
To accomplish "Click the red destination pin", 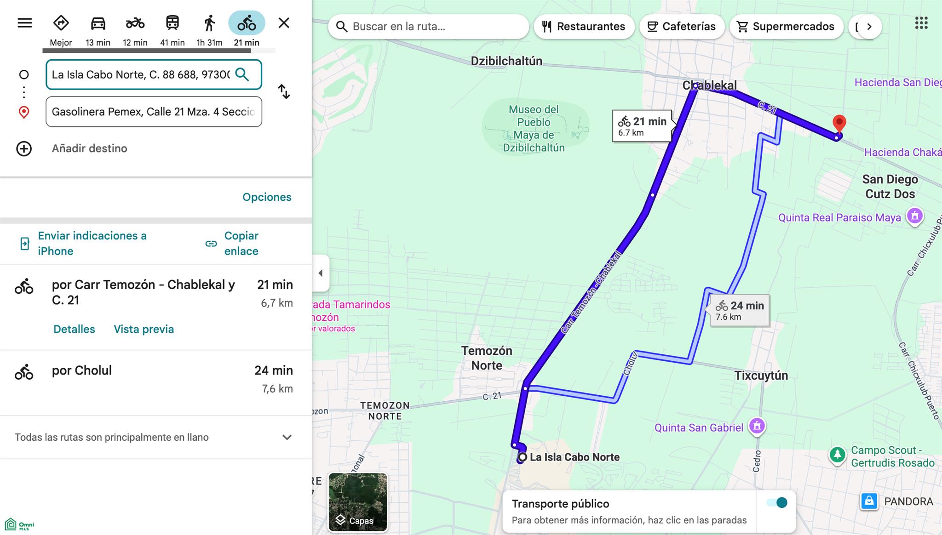I will [x=839, y=124].
